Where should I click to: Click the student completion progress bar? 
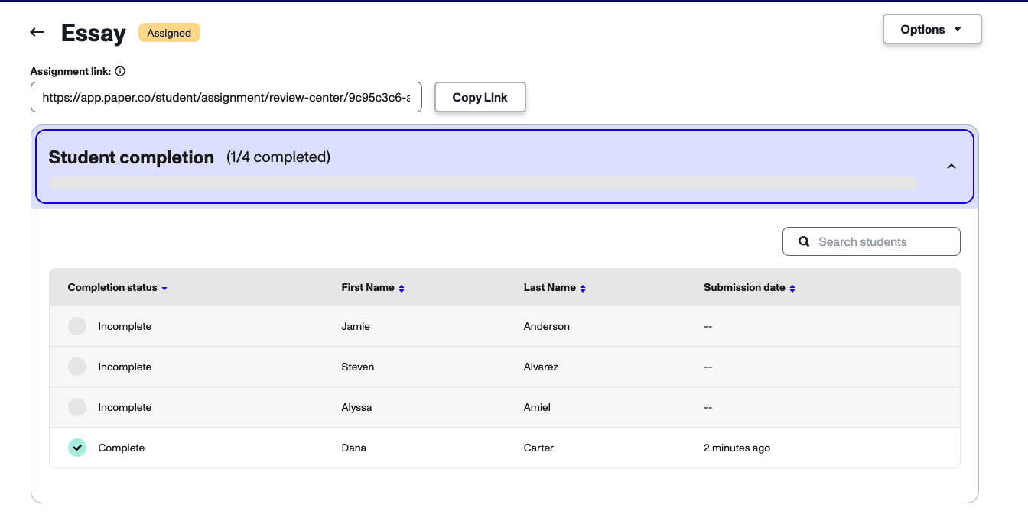pos(483,183)
